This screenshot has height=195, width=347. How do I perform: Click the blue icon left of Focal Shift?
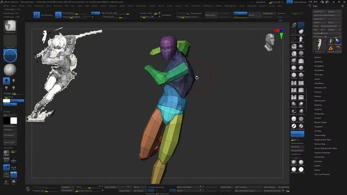[58, 15]
